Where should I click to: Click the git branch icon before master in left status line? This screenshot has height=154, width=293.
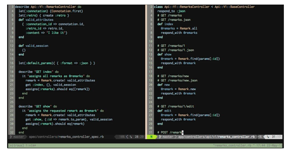pos(11,137)
